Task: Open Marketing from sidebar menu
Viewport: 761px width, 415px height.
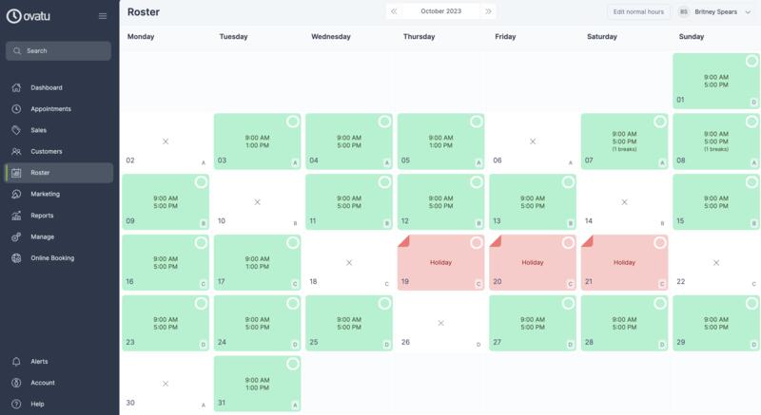Action: [x=59, y=194]
